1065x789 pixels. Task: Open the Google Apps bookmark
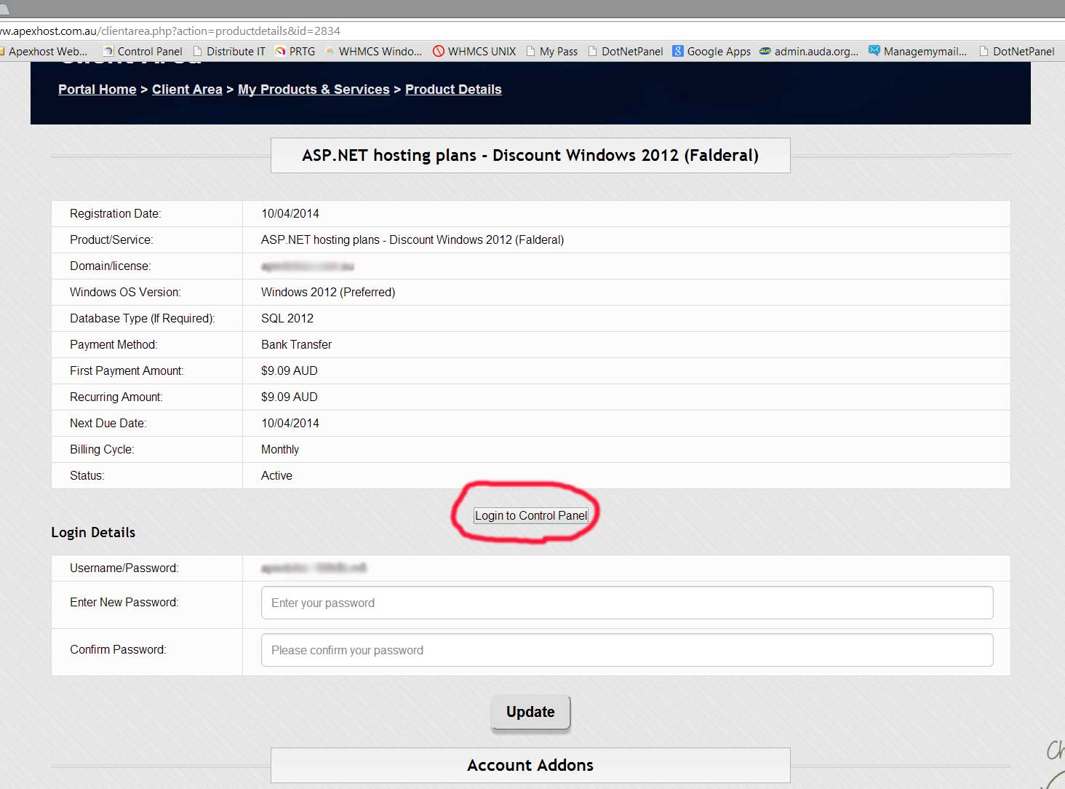coord(711,52)
